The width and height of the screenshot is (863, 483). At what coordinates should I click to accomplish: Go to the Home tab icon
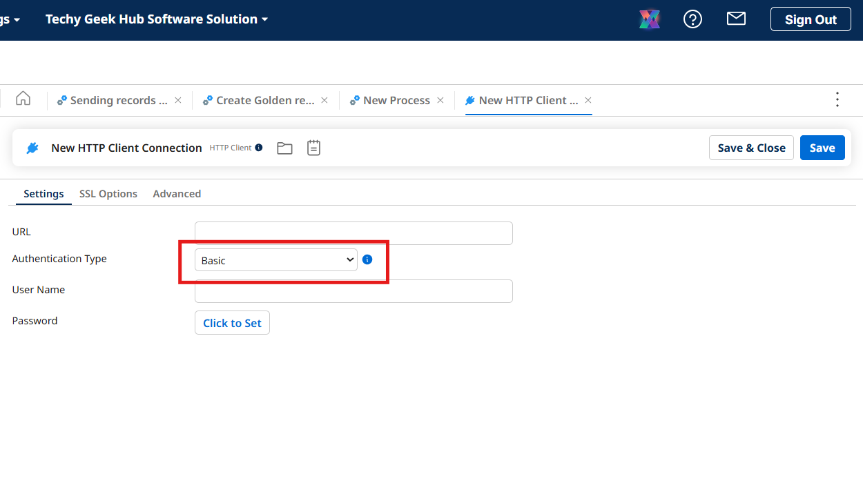(23, 99)
